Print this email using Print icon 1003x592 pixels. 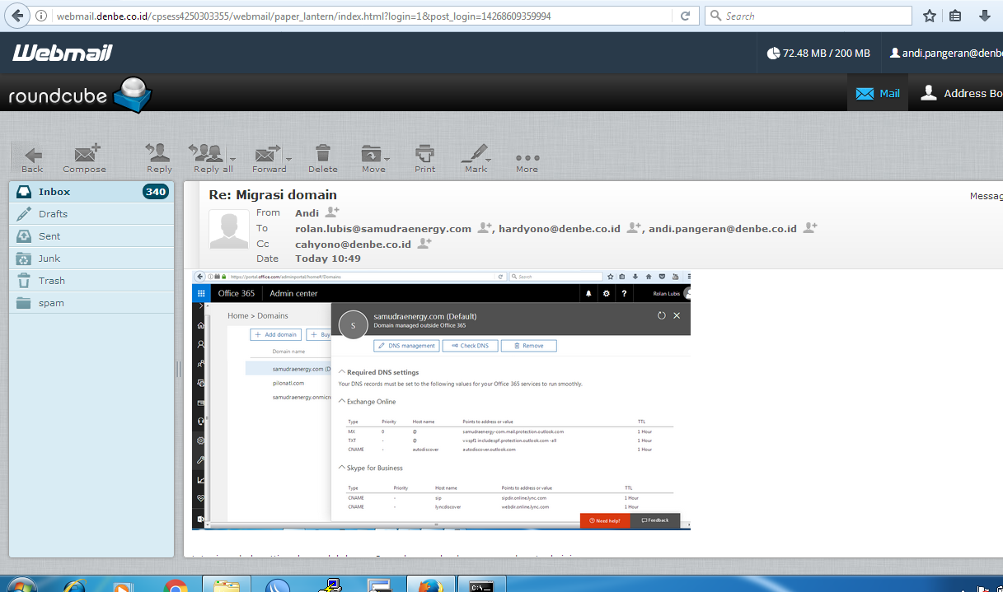(424, 157)
